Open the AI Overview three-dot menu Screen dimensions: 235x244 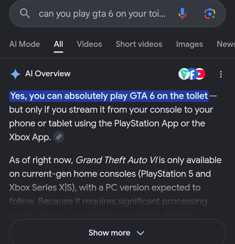coord(221,74)
